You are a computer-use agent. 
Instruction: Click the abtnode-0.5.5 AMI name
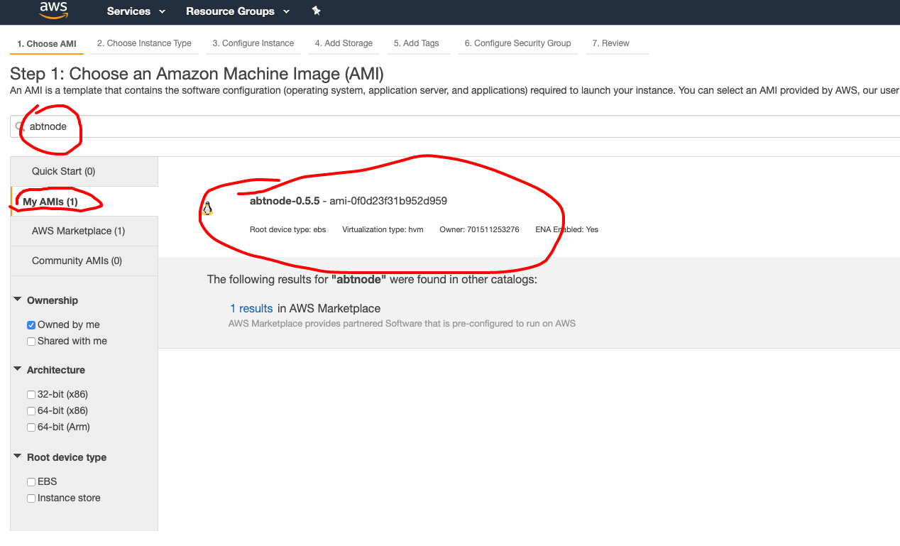pos(285,201)
